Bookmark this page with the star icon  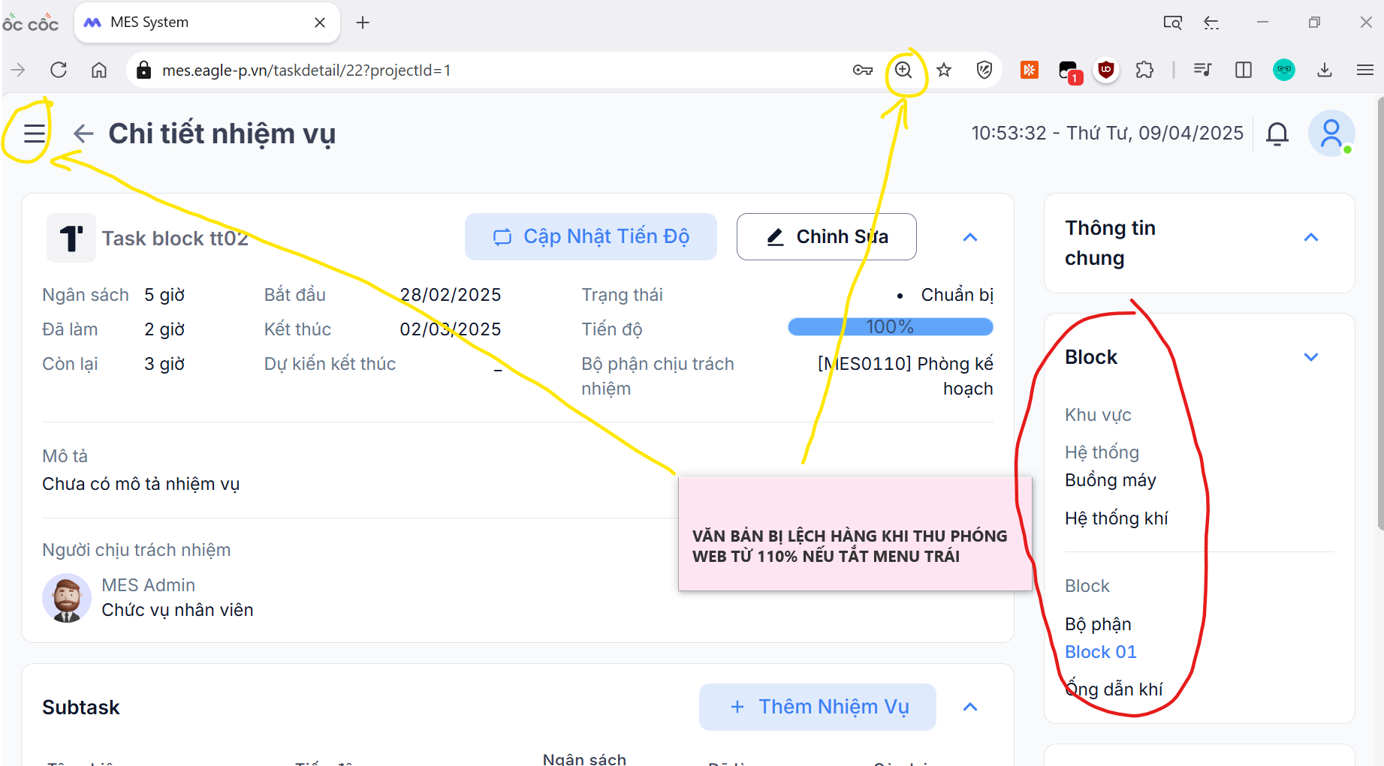[944, 71]
